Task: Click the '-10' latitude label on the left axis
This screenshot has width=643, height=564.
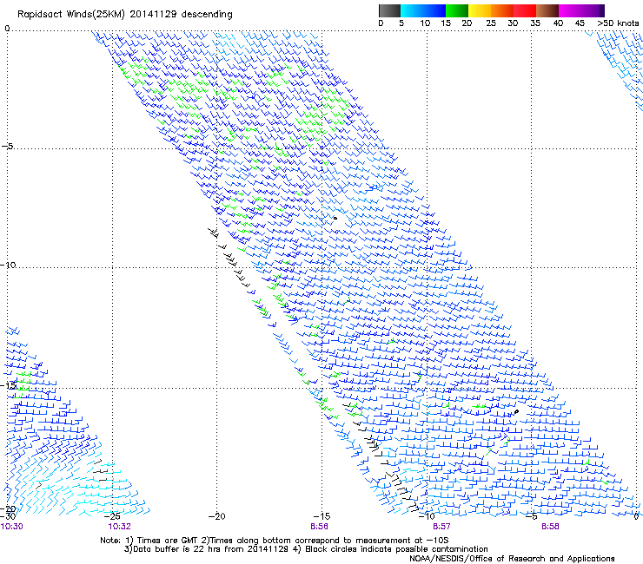Action: tap(8, 265)
